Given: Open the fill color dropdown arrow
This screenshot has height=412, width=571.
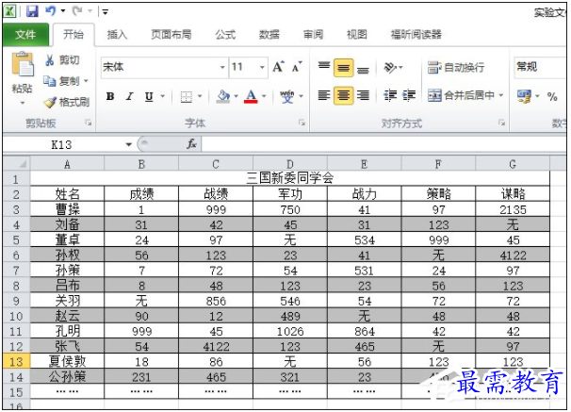Looking at the screenshot, I should 236,96.
